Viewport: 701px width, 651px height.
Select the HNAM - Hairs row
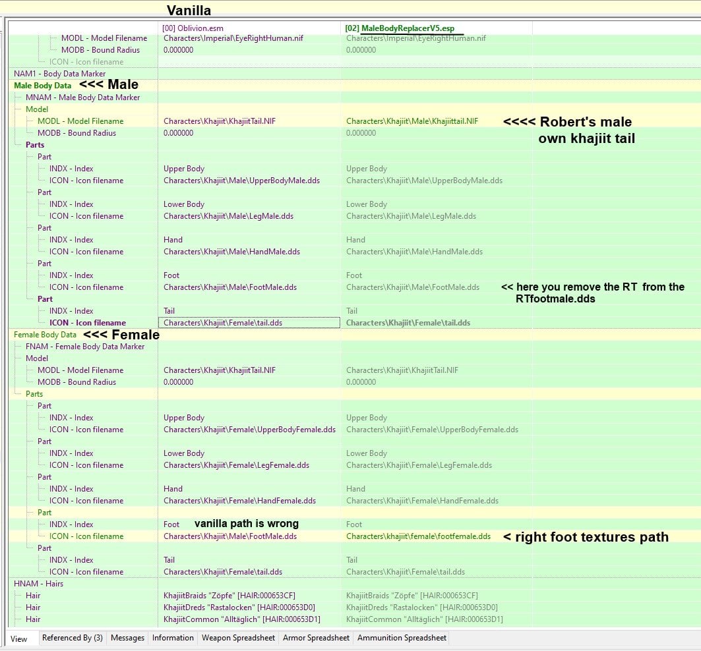pyautogui.click(x=38, y=584)
